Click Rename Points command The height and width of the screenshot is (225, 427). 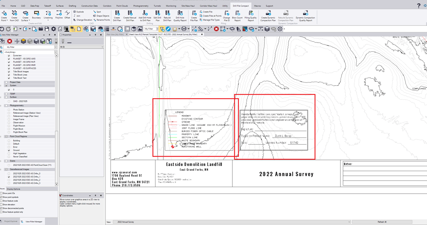(102, 20)
